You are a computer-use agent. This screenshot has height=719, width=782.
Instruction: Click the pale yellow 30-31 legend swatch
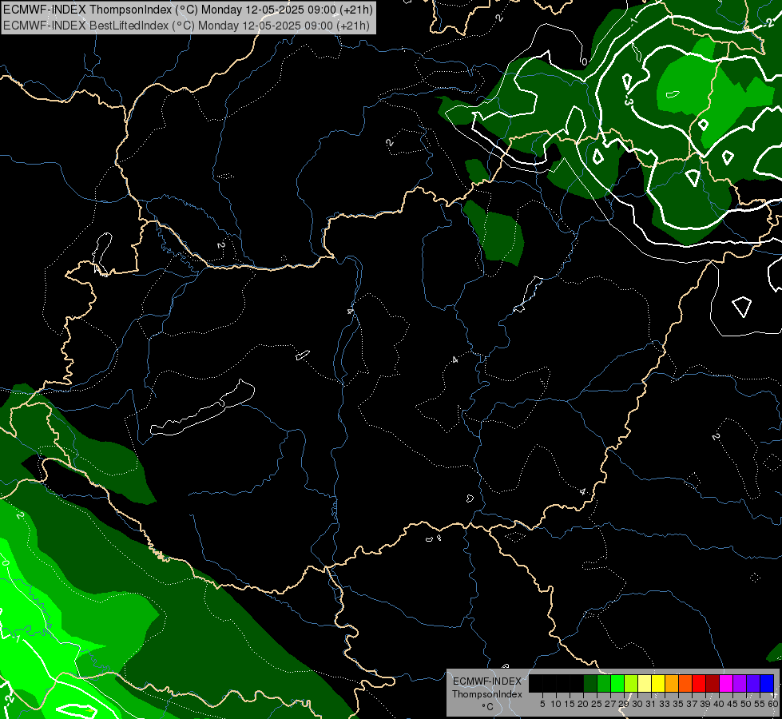pos(645,683)
